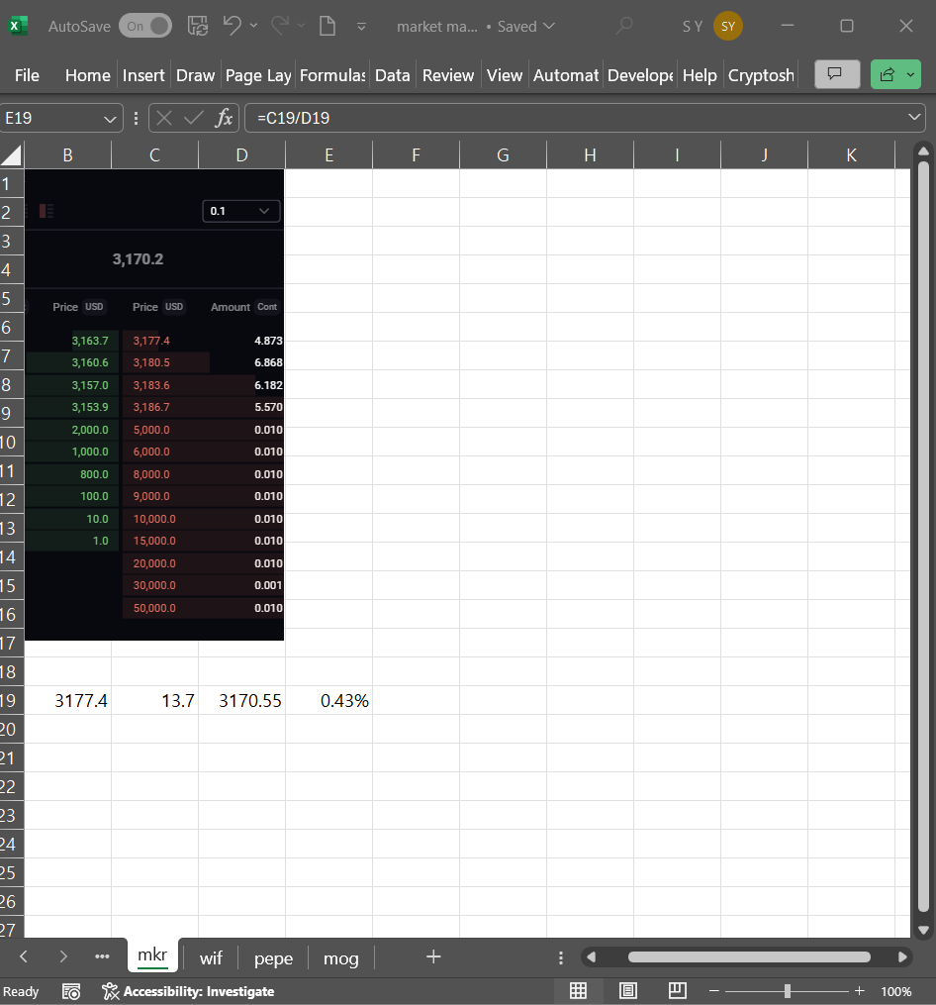This screenshot has width=936, height=1005.
Task: Switch to the mog sheet tab
Action: click(340, 958)
